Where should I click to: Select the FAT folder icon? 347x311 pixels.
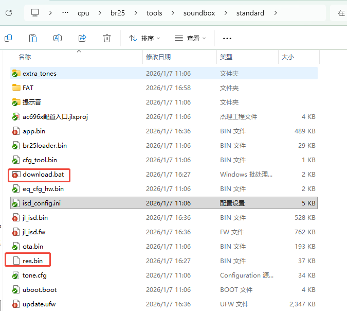16,88
